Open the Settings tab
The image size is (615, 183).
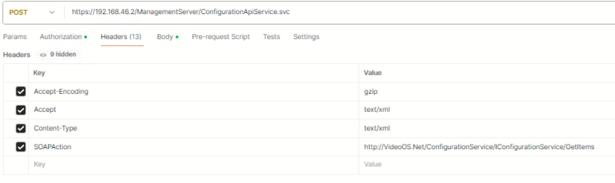pyautogui.click(x=306, y=37)
